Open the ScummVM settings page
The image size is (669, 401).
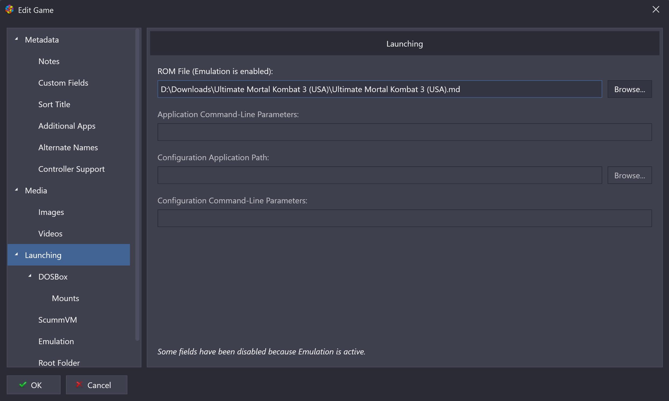[x=58, y=320]
